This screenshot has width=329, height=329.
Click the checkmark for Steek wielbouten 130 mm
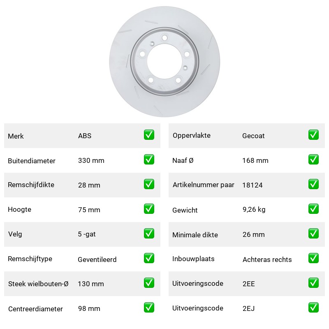point(149,283)
